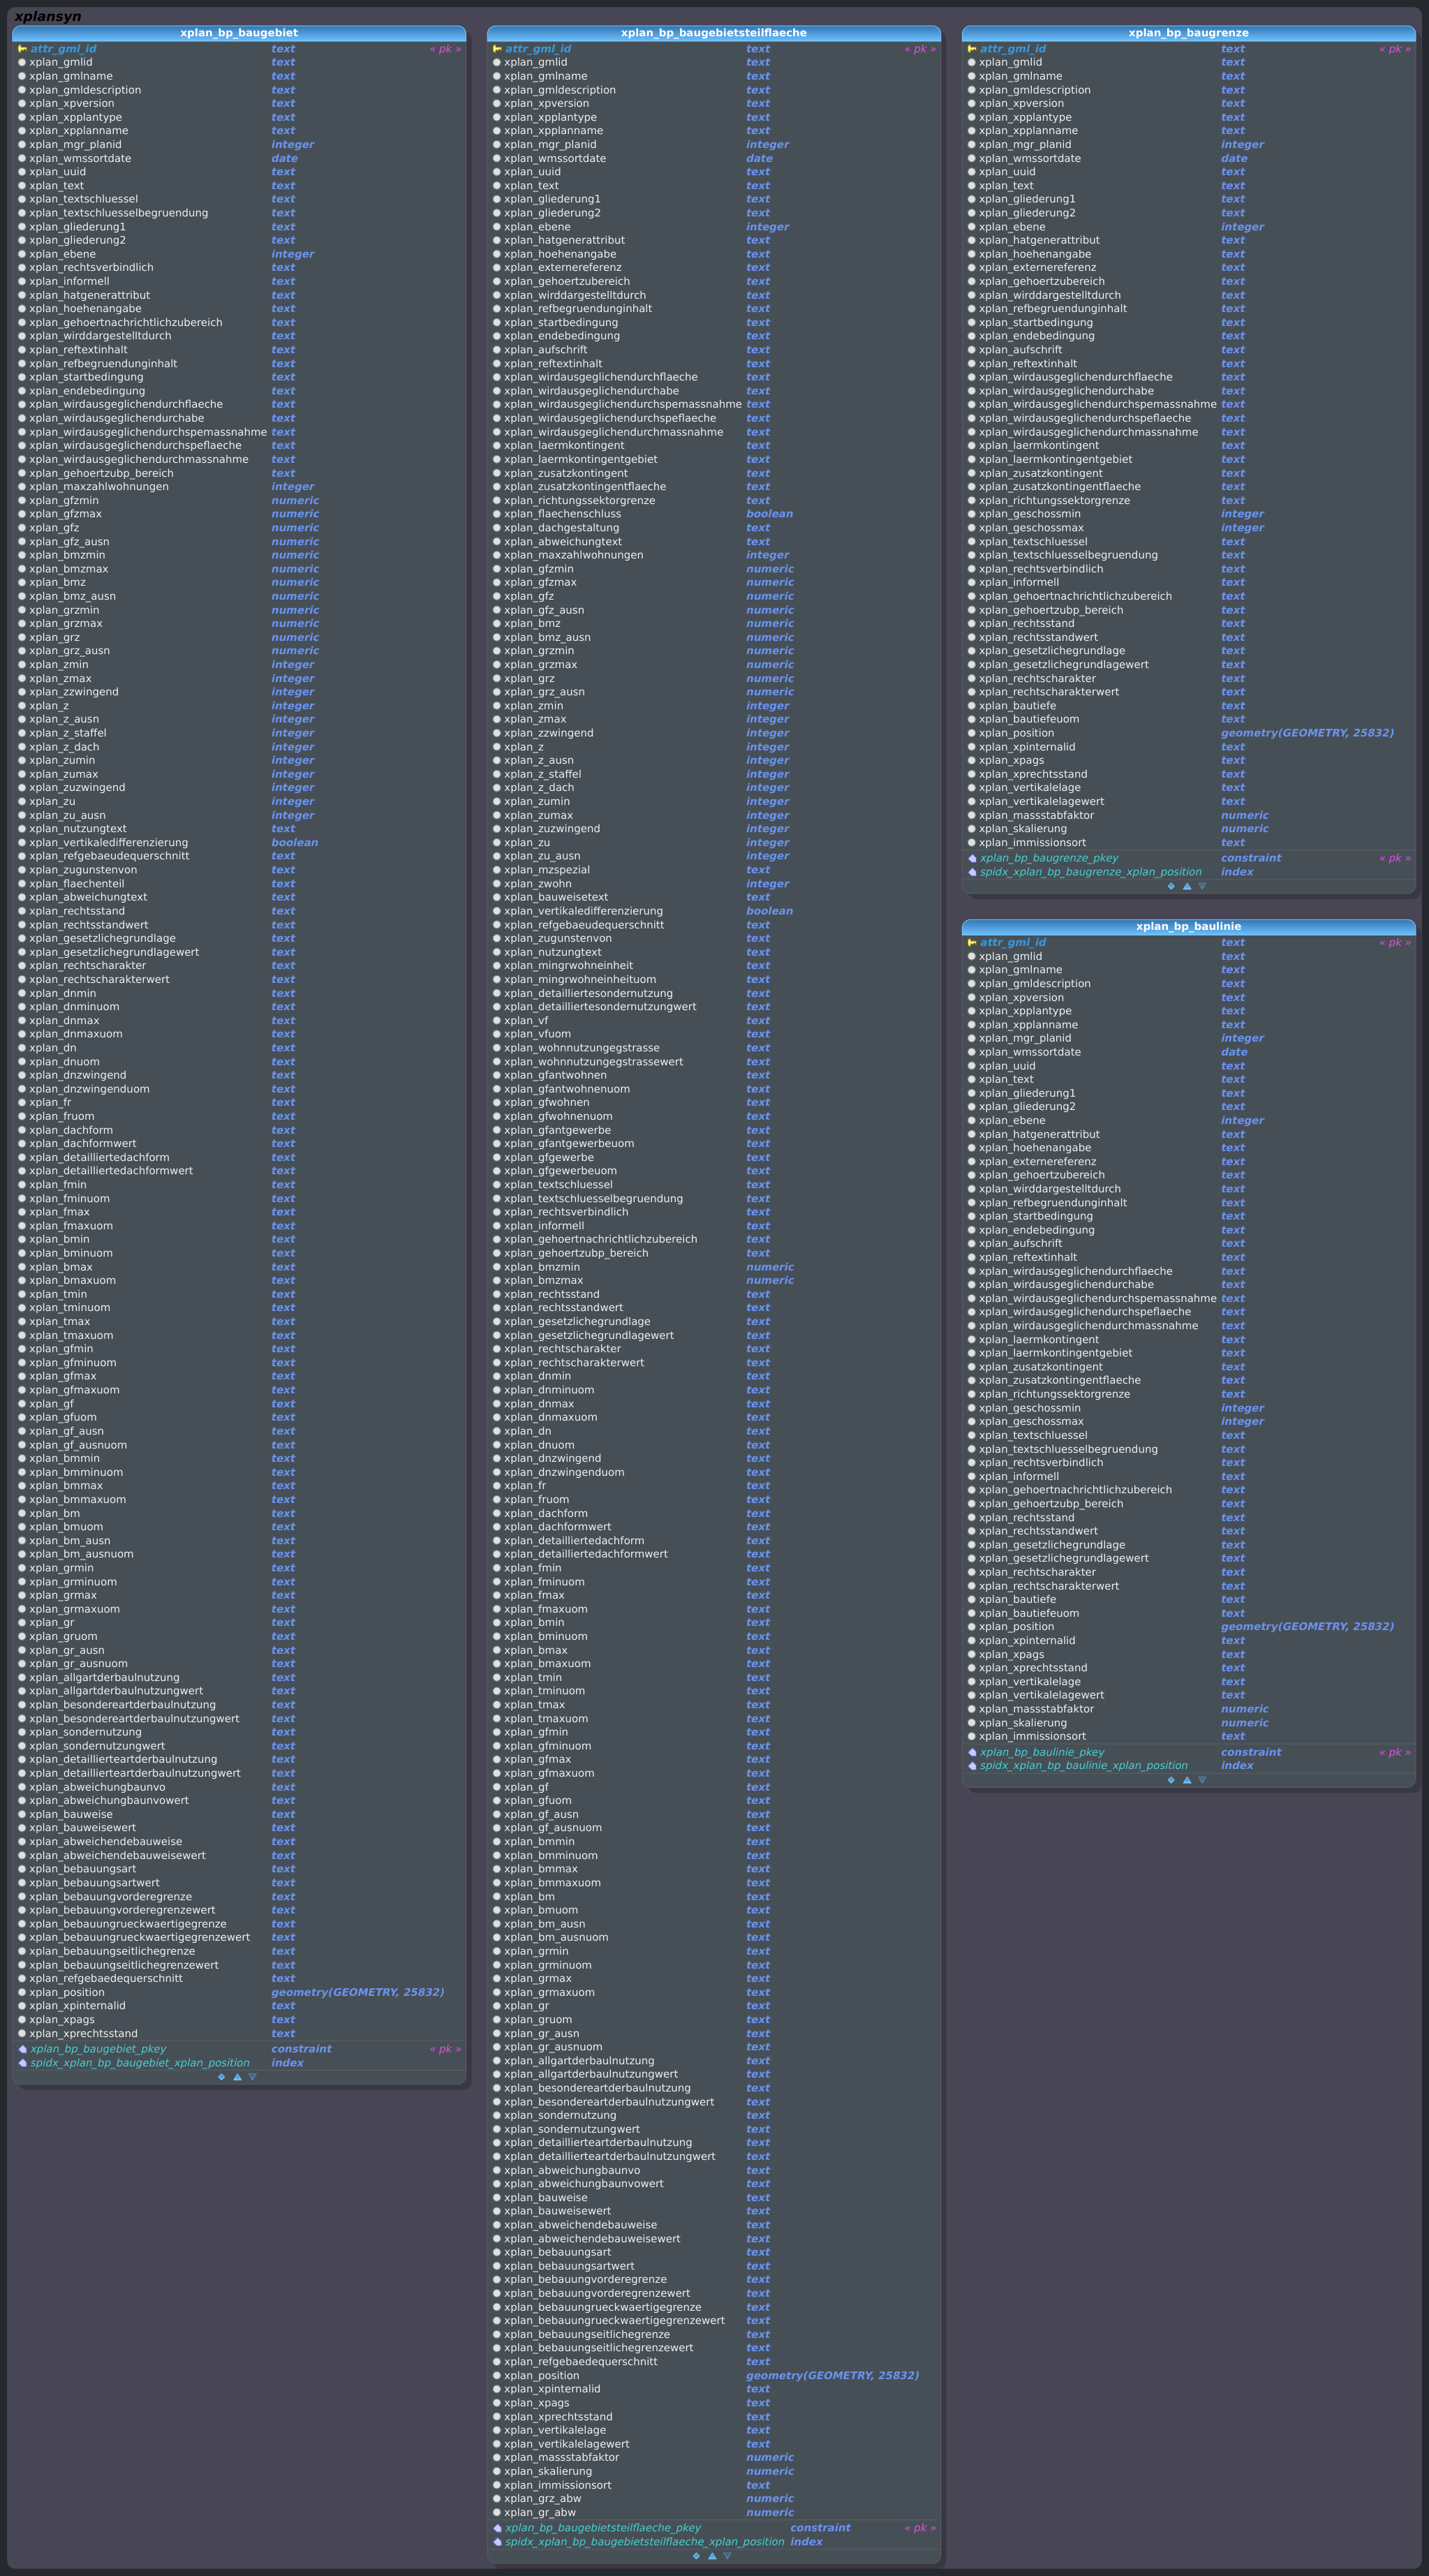
Task: Click the key icon in xplan_bp_baugebietsteilflaeche table
Action: click(497, 49)
